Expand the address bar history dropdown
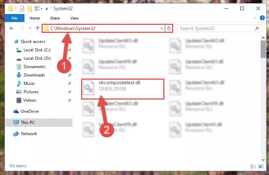The width and height of the screenshot is (269, 175). tap(162, 28)
